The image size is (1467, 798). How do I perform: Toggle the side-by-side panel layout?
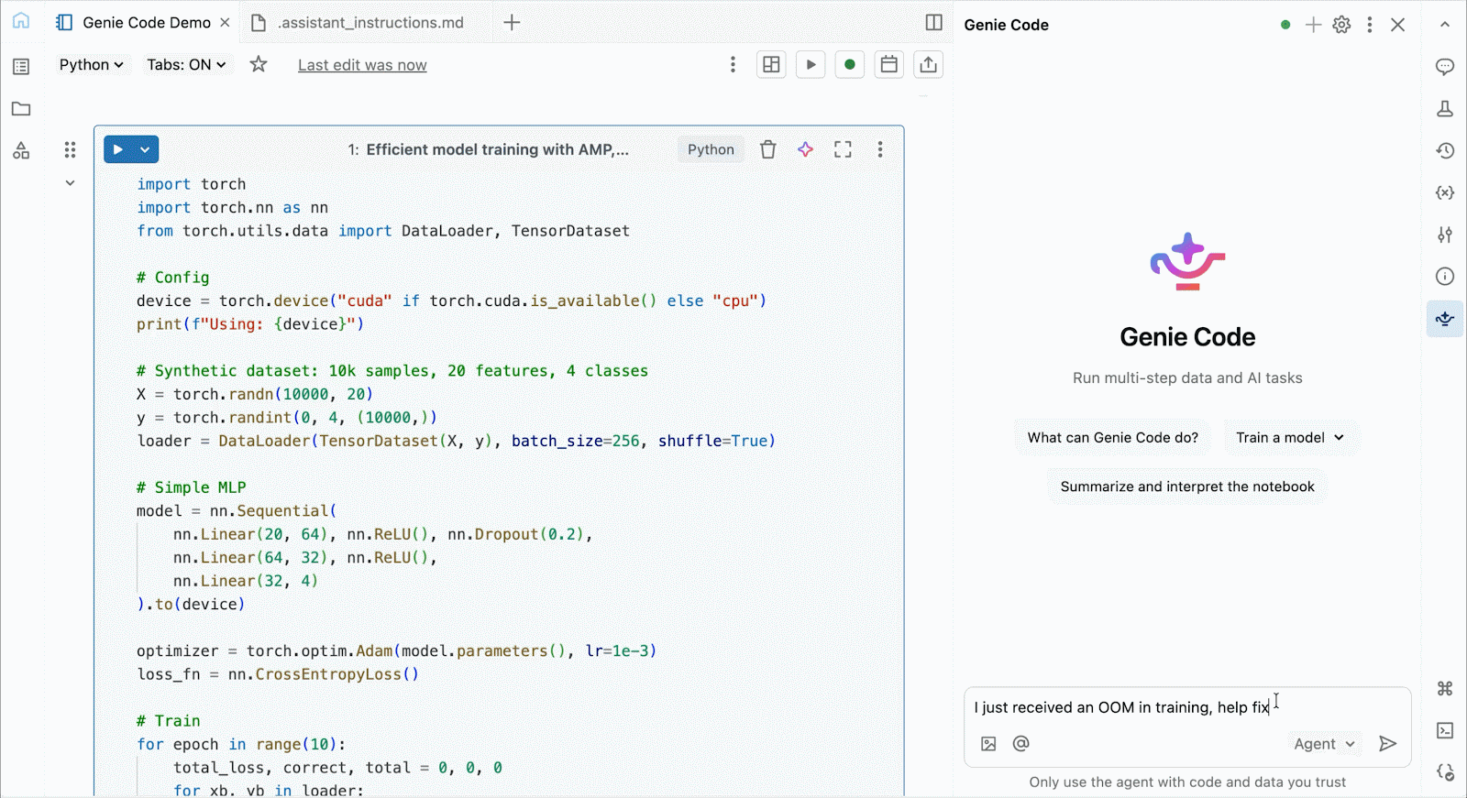click(x=933, y=23)
